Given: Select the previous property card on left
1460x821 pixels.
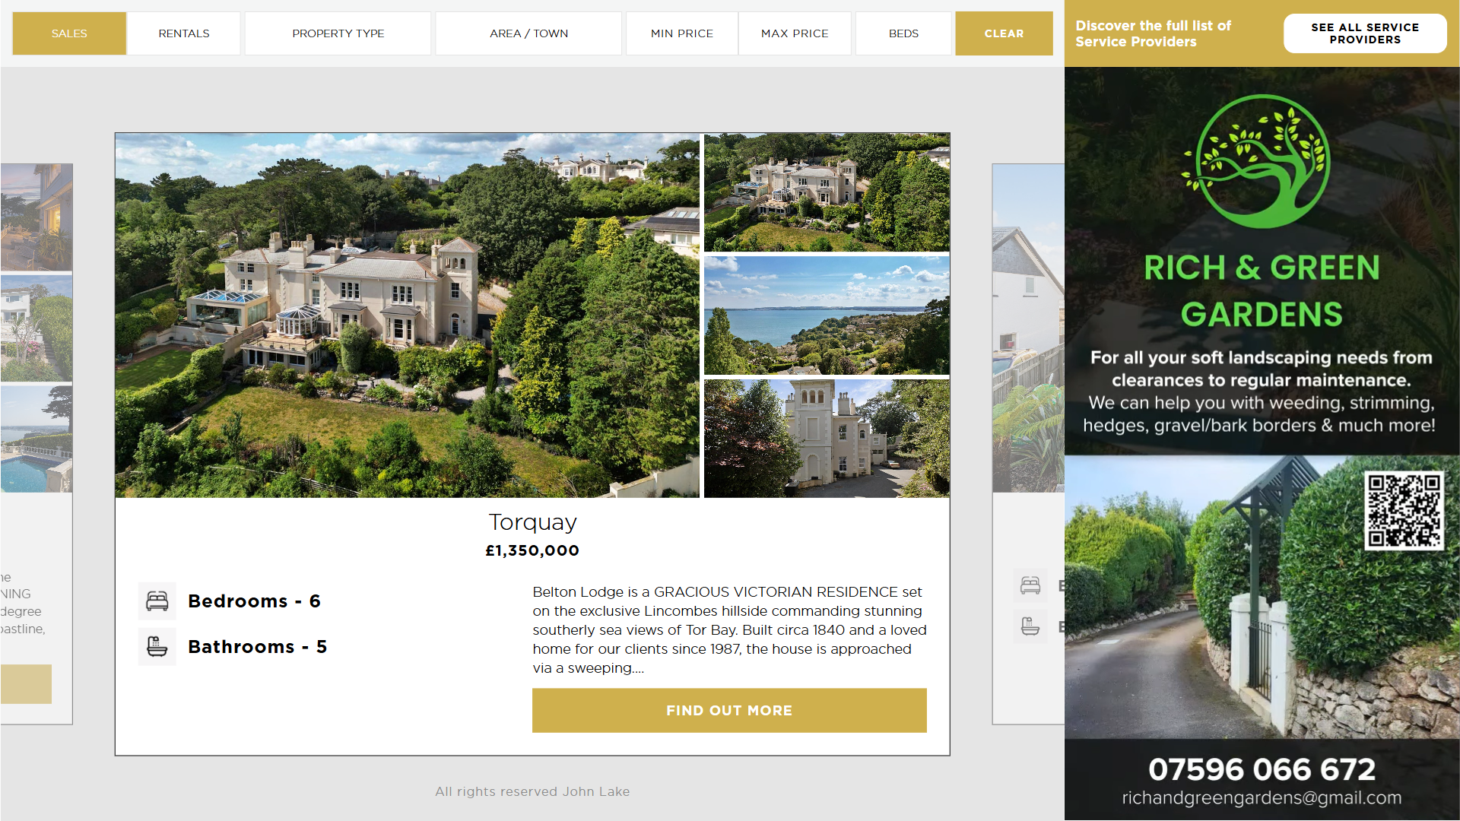Looking at the screenshot, I should (x=36, y=444).
